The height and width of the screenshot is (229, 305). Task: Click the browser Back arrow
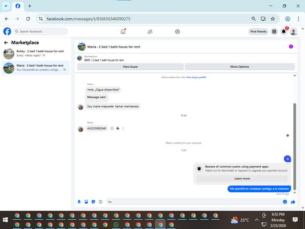7,19
